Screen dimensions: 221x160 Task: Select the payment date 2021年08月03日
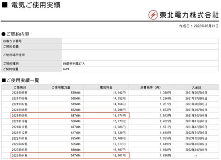click(x=196, y=104)
